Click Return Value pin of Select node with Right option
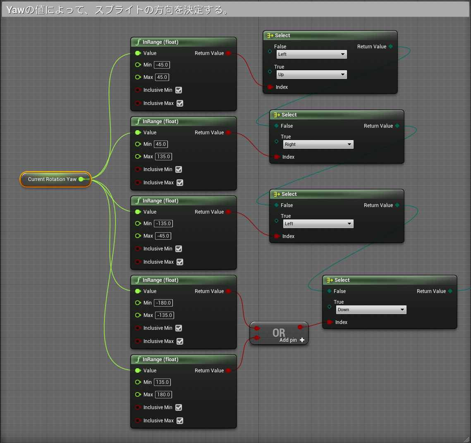471x443 pixels. [397, 126]
